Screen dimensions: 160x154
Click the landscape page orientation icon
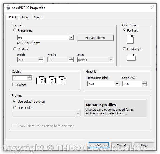pyautogui.click(x=131, y=57)
